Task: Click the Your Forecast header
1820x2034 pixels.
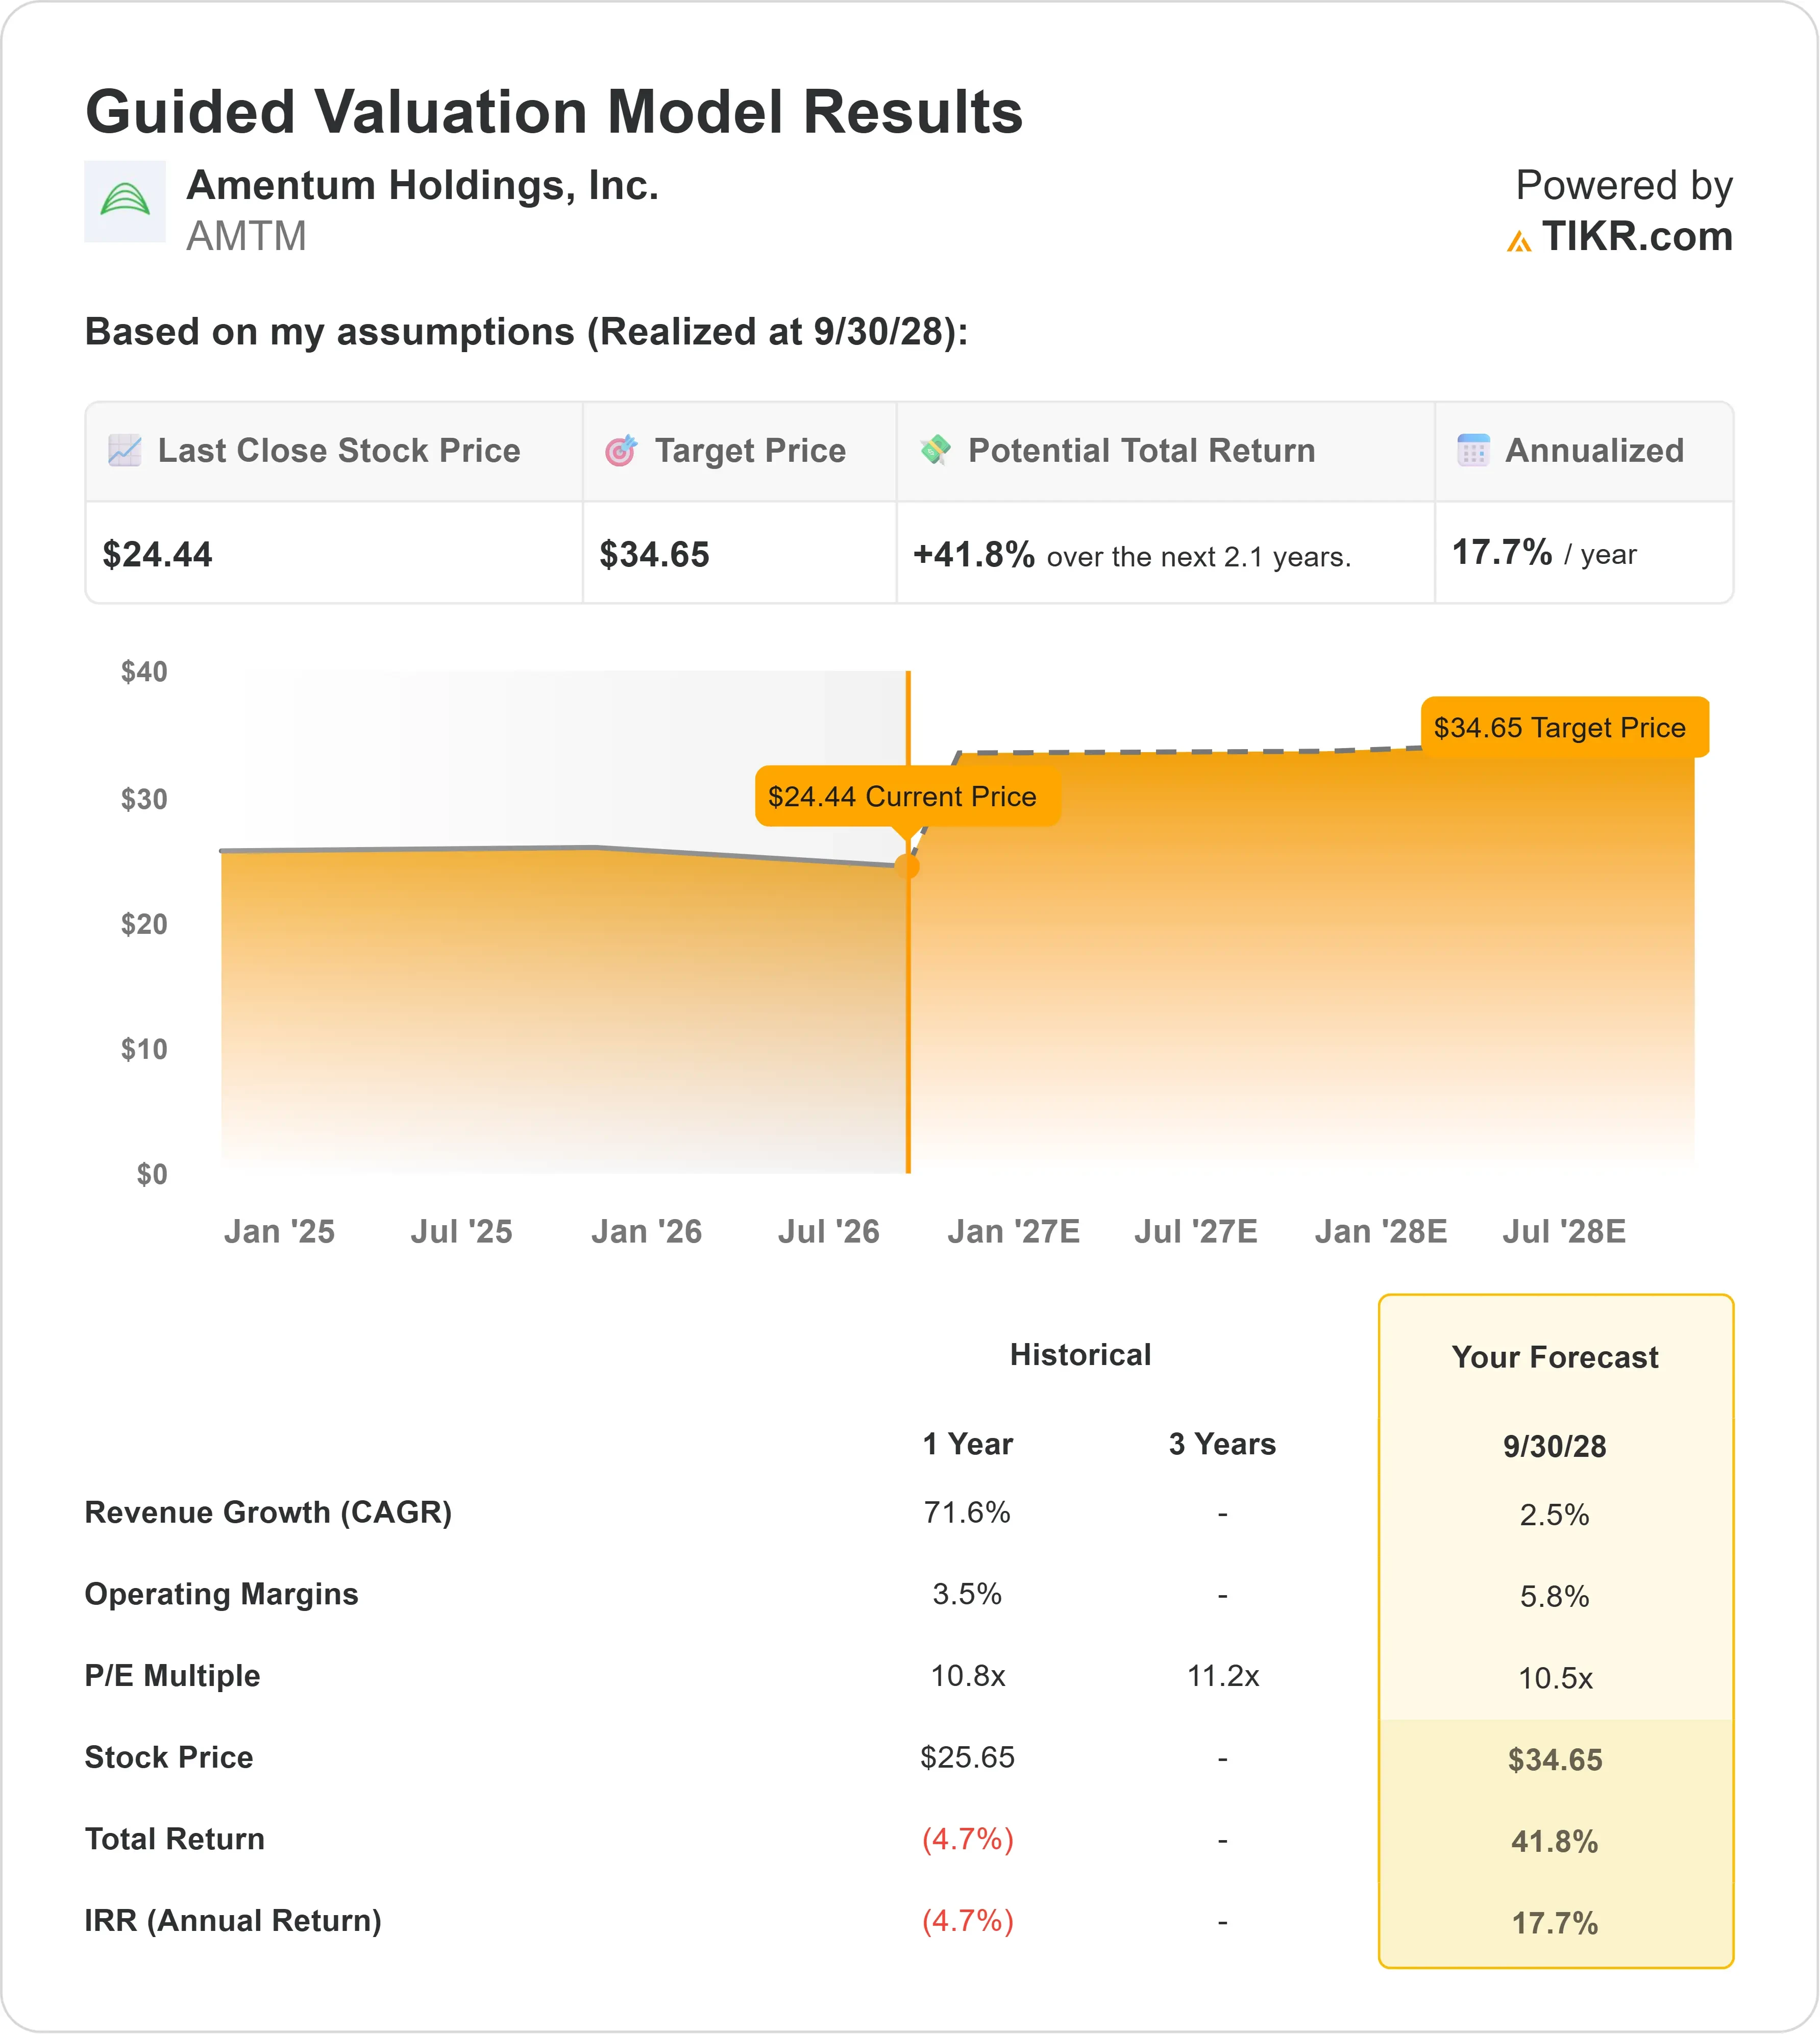Action: tap(1555, 1357)
